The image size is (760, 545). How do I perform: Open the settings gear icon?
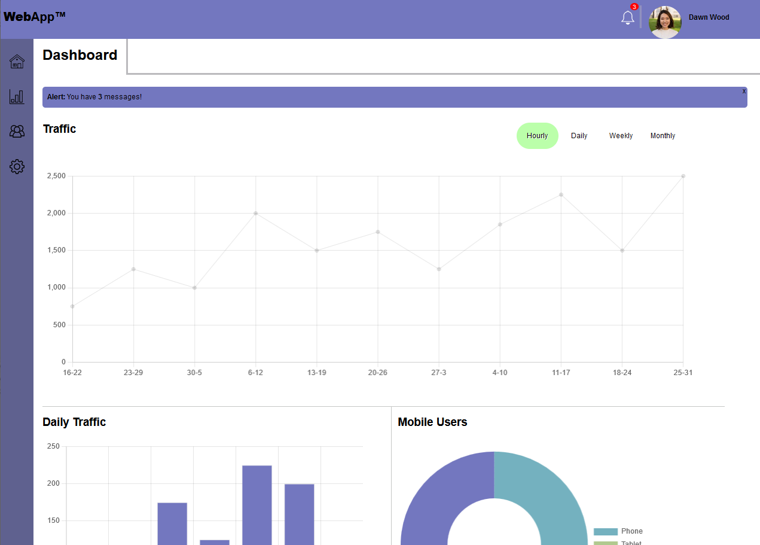click(17, 166)
